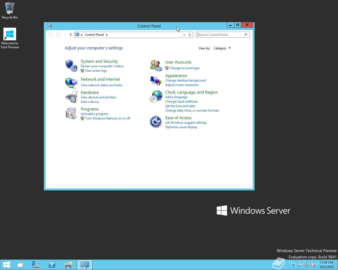Viewport: 338px width, 270px height.
Task: Click the Control Panel icon in address bar
Action: (x=77, y=35)
